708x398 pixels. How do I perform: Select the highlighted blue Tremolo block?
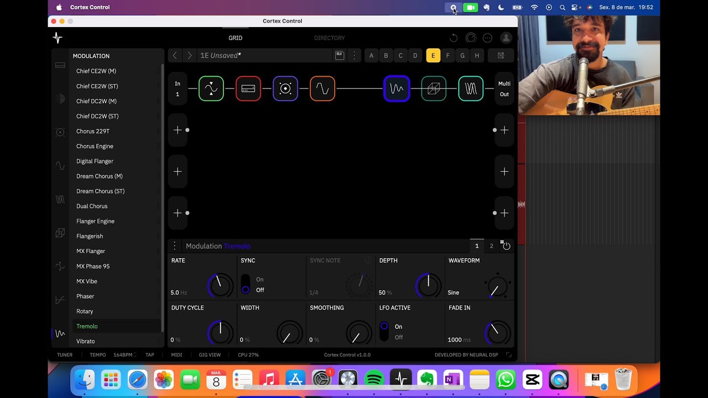(x=397, y=88)
